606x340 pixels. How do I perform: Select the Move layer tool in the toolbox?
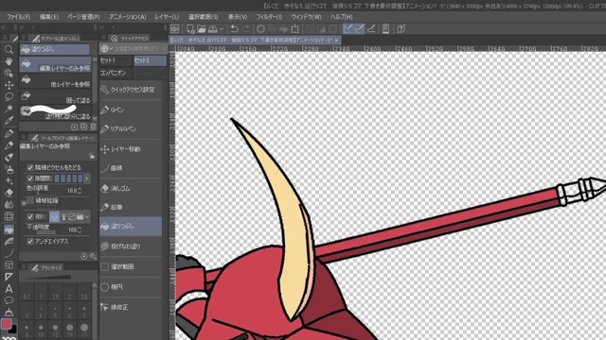coord(9,85)
